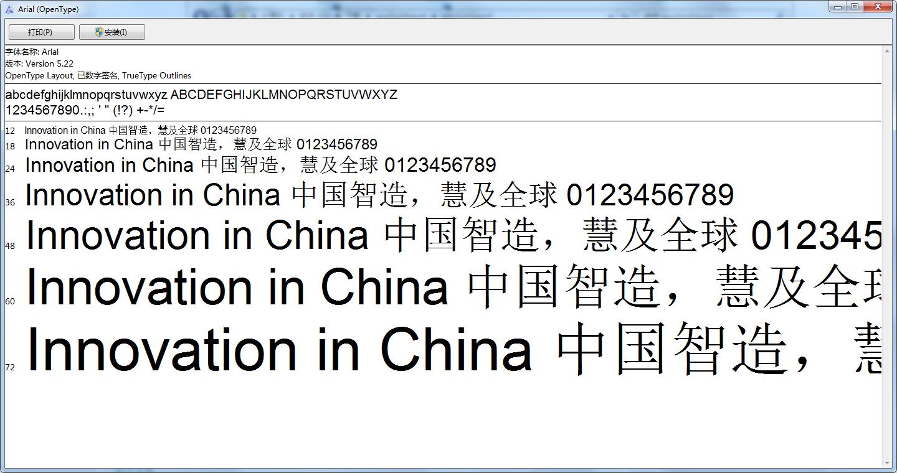
Task: Click the alphabet sample line abcdefg...XYZ
Action: (x=201, y=95)
